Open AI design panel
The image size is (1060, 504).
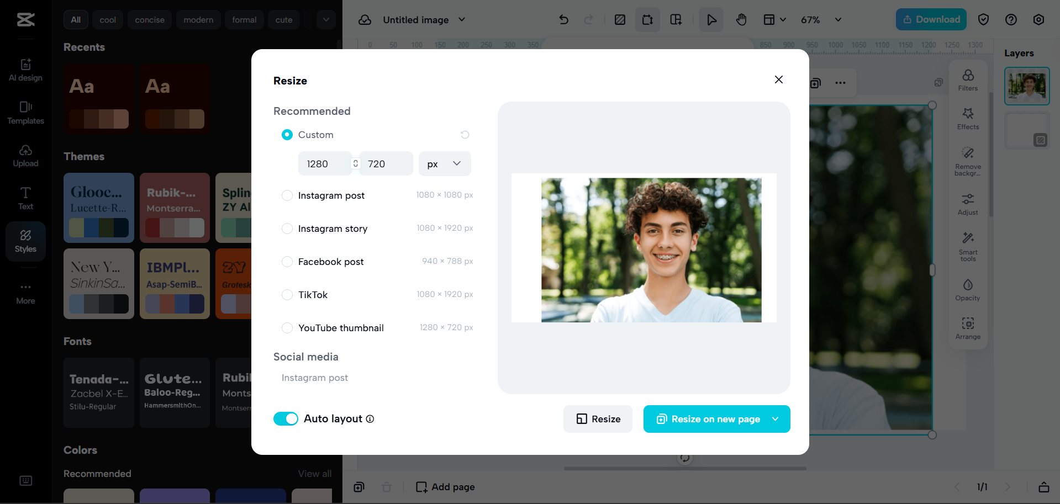(x=25, y=70)
